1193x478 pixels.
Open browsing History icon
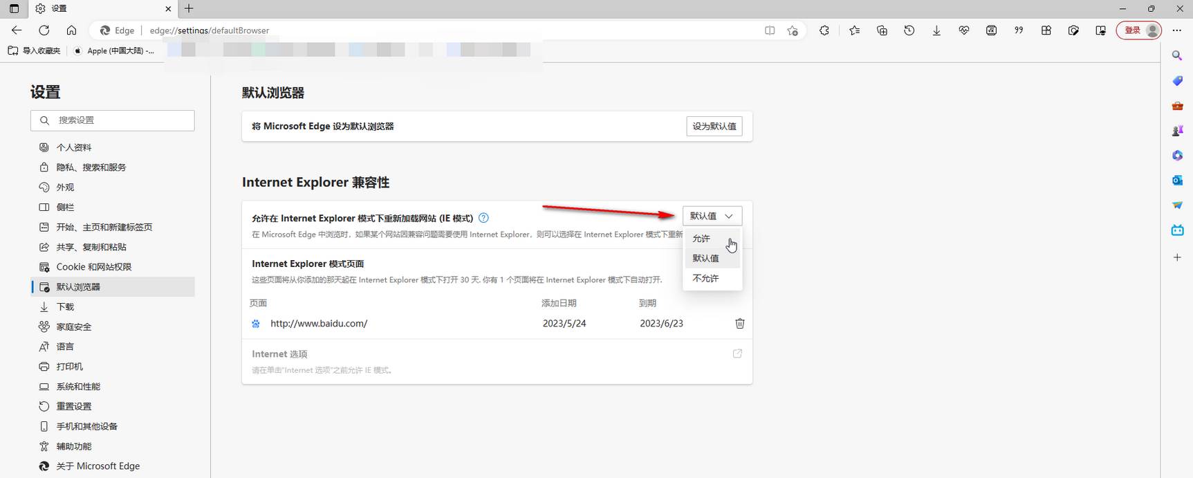click(909, 30)
